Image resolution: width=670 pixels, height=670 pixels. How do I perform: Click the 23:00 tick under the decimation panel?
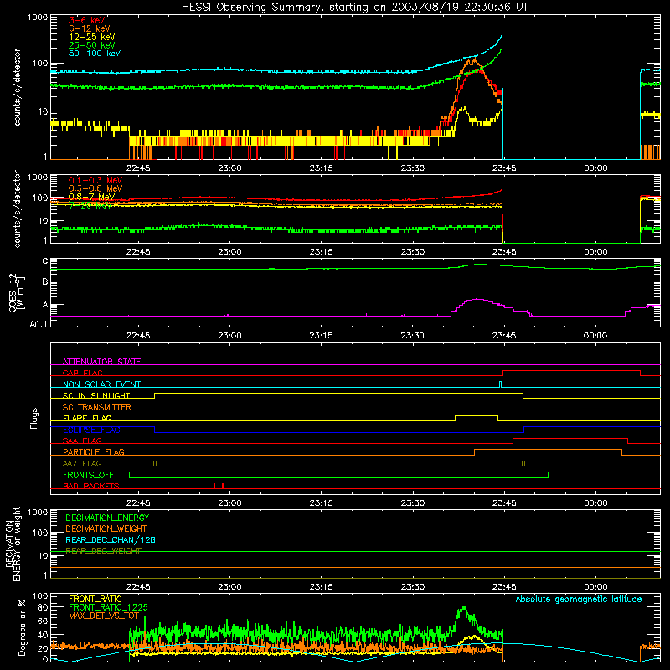[229, 587]
